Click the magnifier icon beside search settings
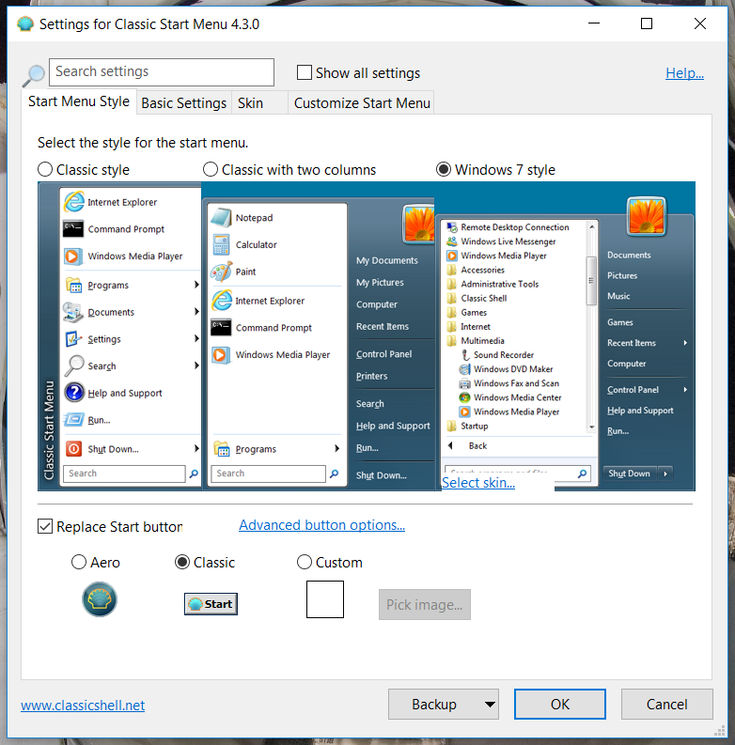The width and height of the screenshot is (735, 745). 34,75
